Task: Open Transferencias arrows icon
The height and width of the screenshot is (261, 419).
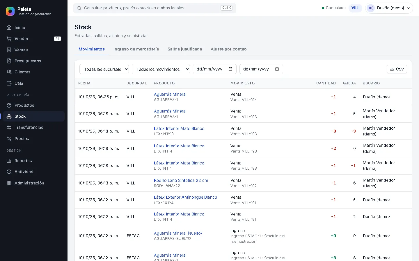Action: [9, 127]
